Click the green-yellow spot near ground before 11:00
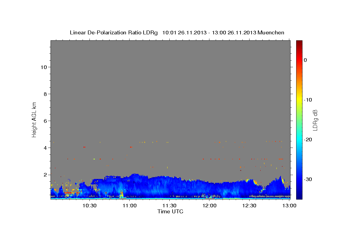Image resolution: width=359 pixels, height=239 pixels. [x=121, y=195]
